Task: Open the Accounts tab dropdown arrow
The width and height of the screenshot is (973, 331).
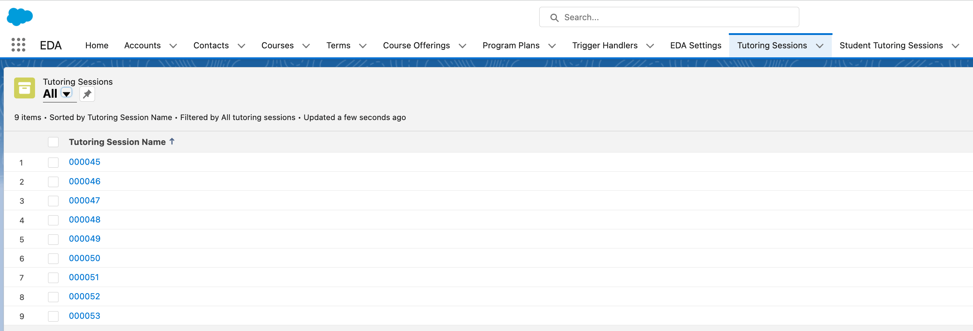Action: pyautogui.click(x=173, y=46)
